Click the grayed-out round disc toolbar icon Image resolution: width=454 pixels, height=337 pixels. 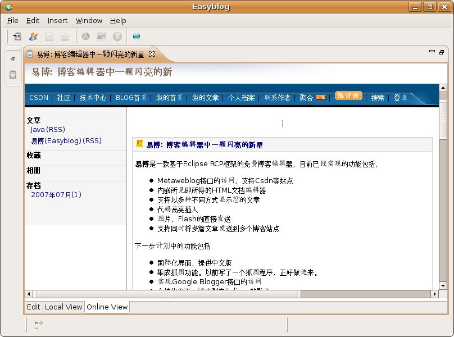(x=117, y=36)
